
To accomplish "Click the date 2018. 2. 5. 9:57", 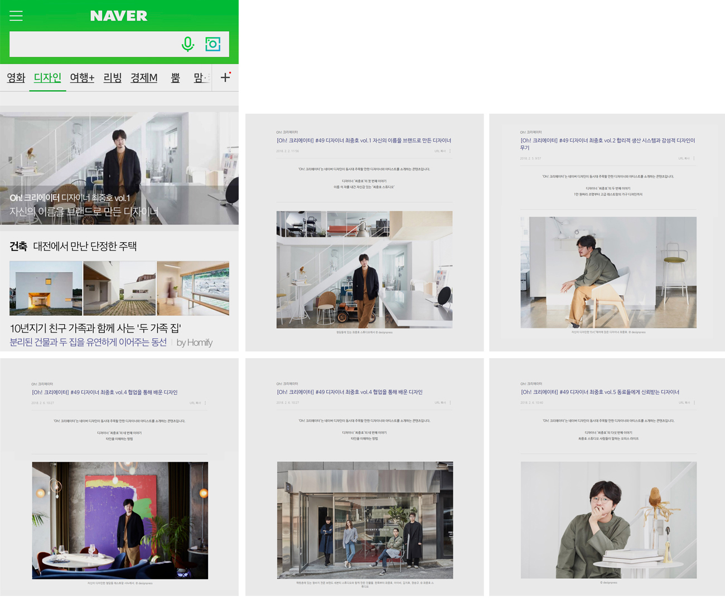I will pos(530,158).
